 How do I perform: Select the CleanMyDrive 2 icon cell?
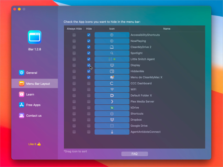112,47
